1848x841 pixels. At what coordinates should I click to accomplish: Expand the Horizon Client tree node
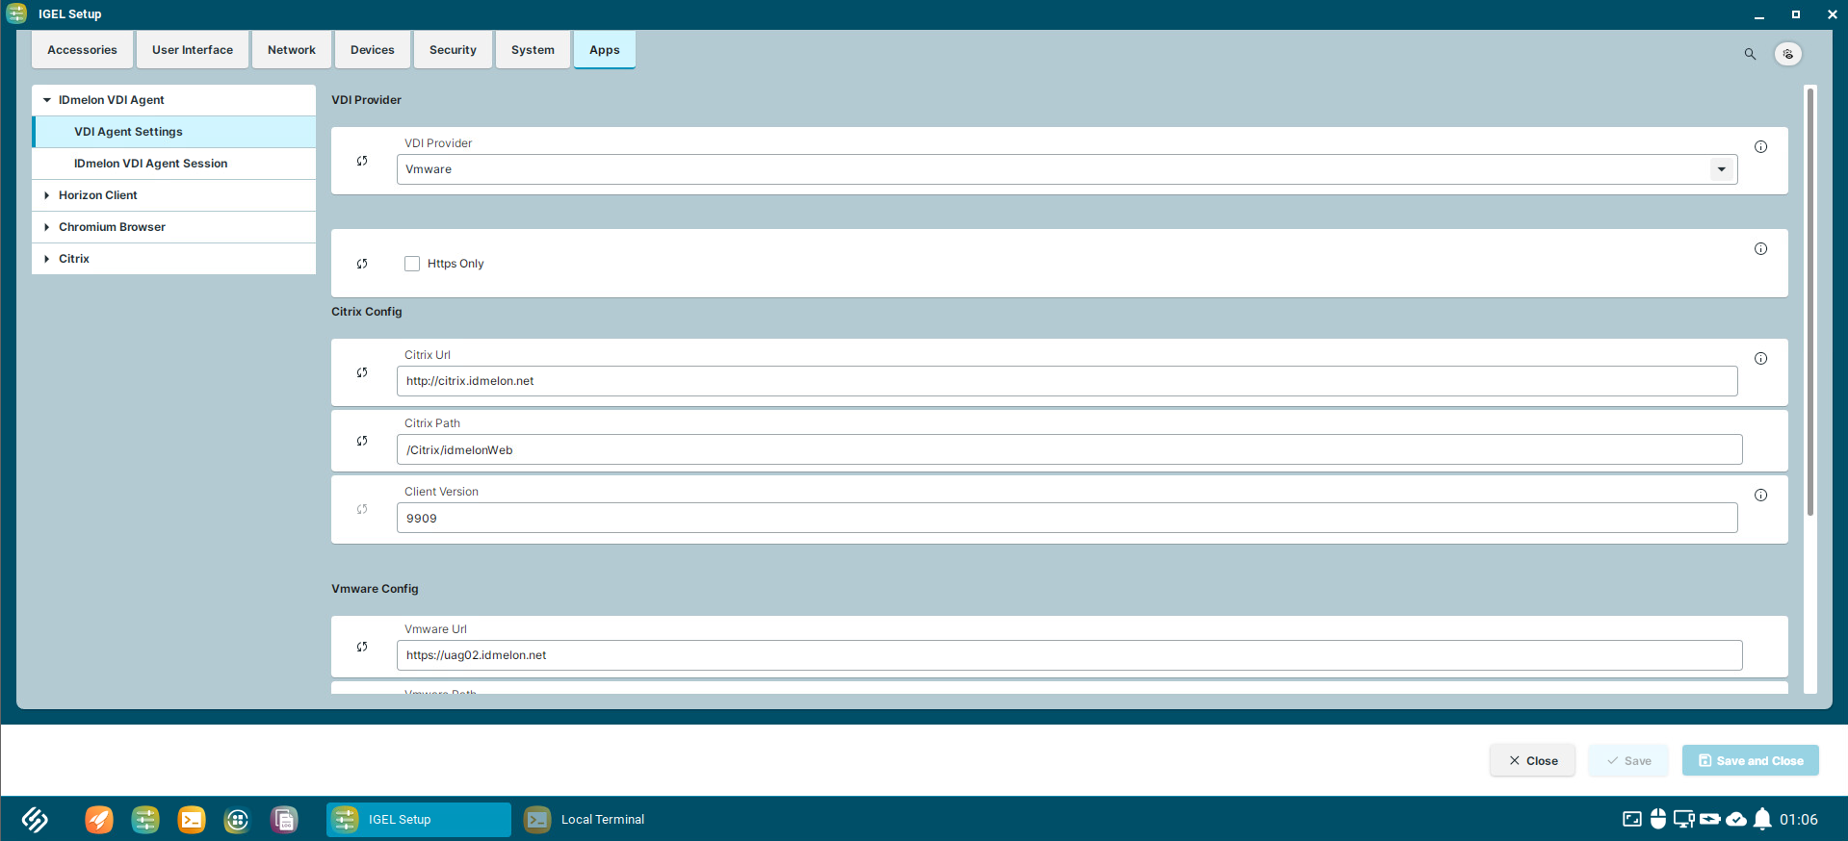coord(47,195)
